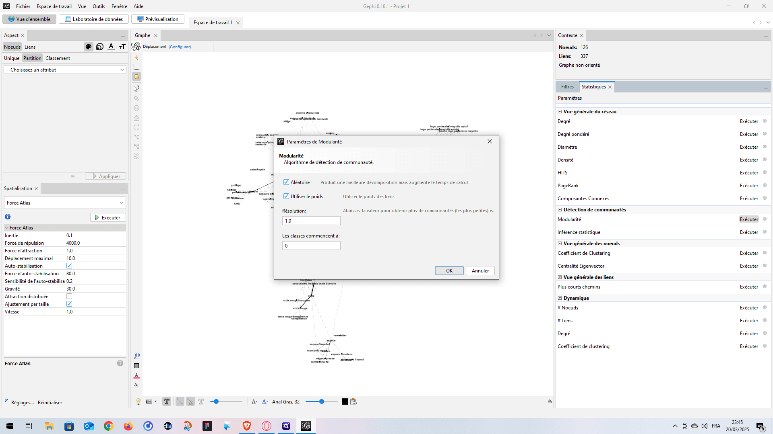Click the Arial Gras, 32 font selector
The height and width of the screenshot is (434, 773).
click(286, 401)
